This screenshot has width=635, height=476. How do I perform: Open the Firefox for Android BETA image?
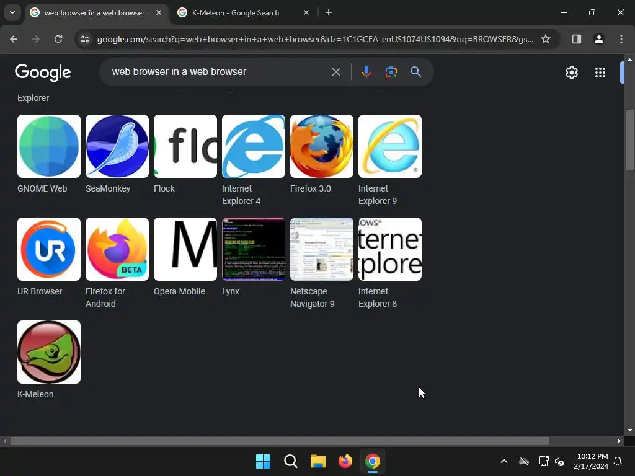[117, 249]
